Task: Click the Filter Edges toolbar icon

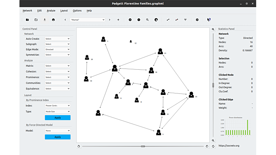Action: [x=185, y=20]
